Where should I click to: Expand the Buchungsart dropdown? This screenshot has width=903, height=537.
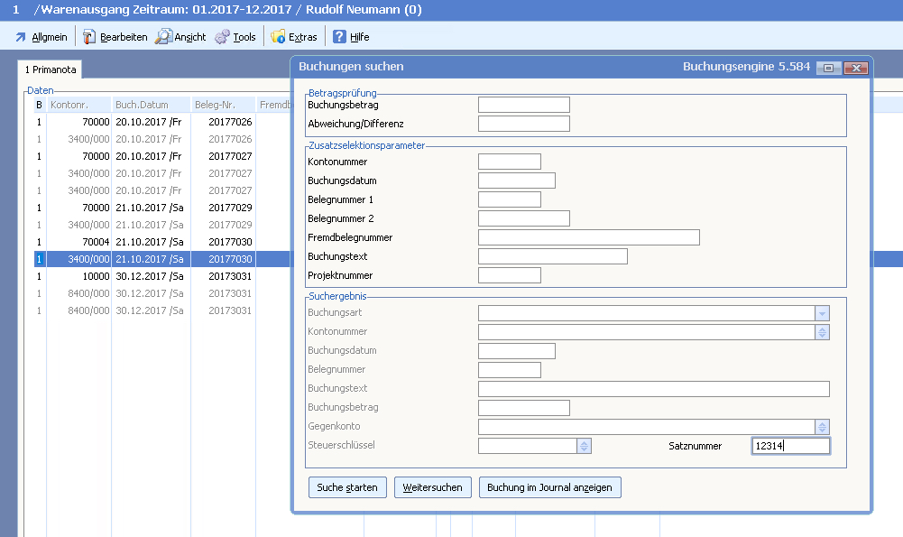pyautogui.click(x=822, y=313)
